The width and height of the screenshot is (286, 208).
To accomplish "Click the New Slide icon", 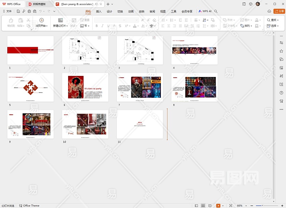I will tap(60, 20).
